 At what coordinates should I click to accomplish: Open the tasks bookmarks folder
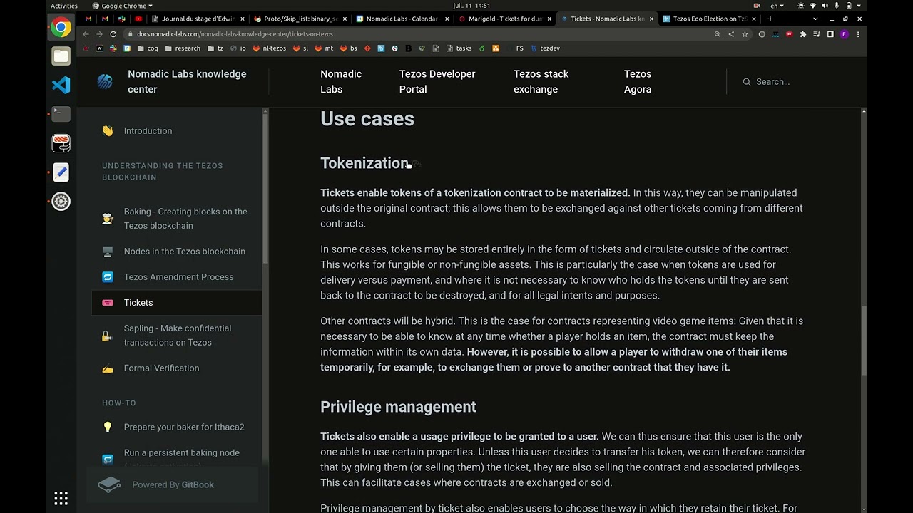click(459, 48)
